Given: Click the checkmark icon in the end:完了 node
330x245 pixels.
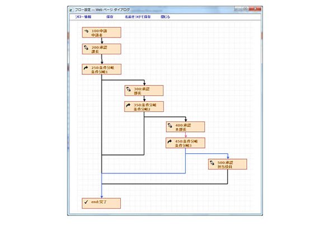Looking at the screenshot, I should [86, 202].
